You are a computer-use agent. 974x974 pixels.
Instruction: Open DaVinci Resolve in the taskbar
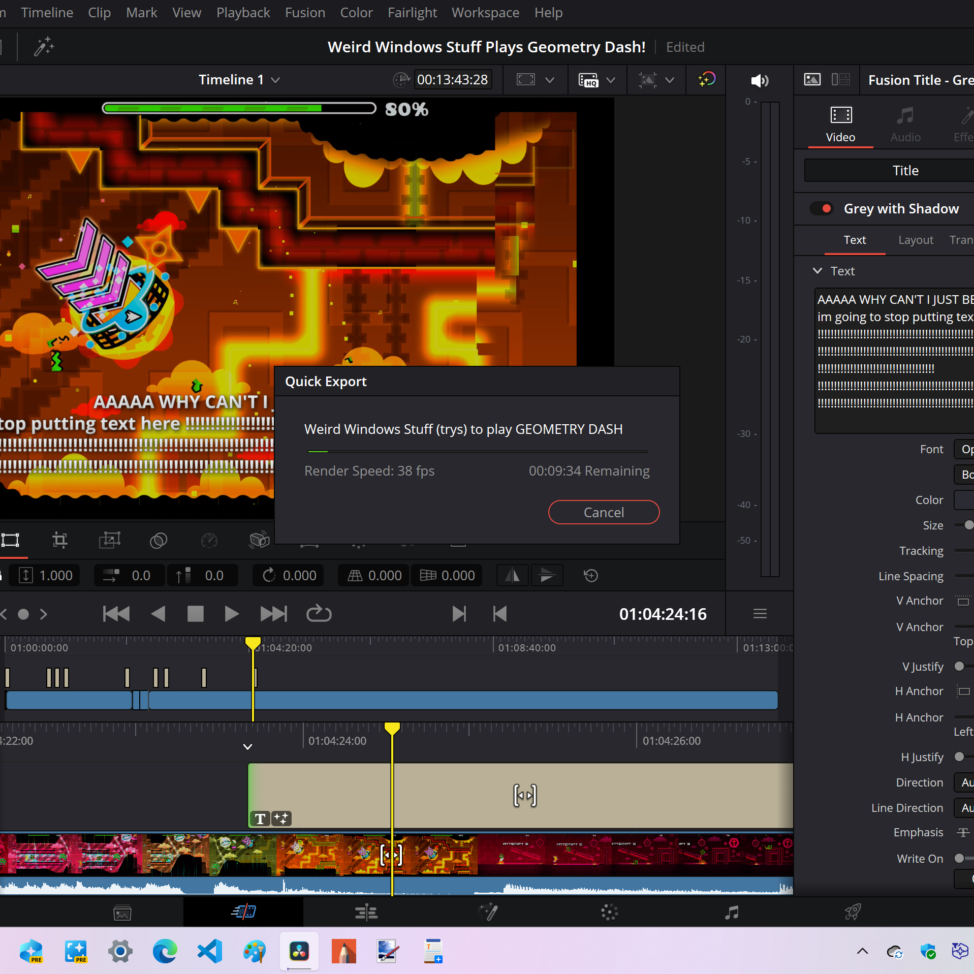299,951
